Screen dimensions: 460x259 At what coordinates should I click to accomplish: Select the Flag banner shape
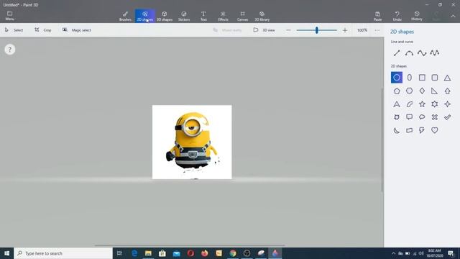coord(409,130)
